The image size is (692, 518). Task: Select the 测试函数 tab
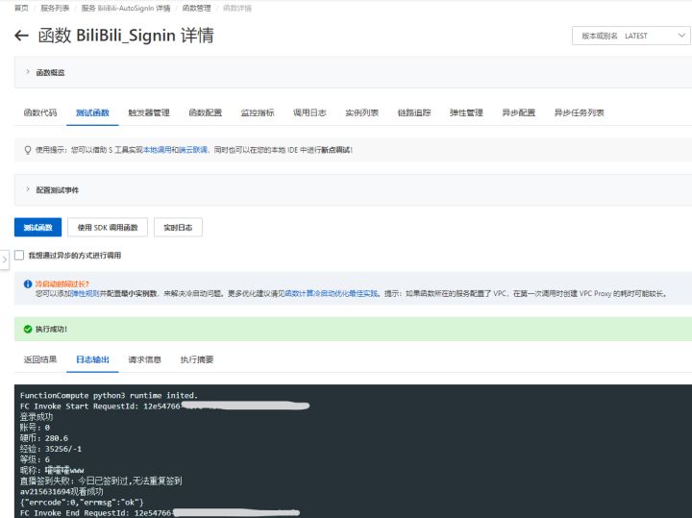point(92,112)
